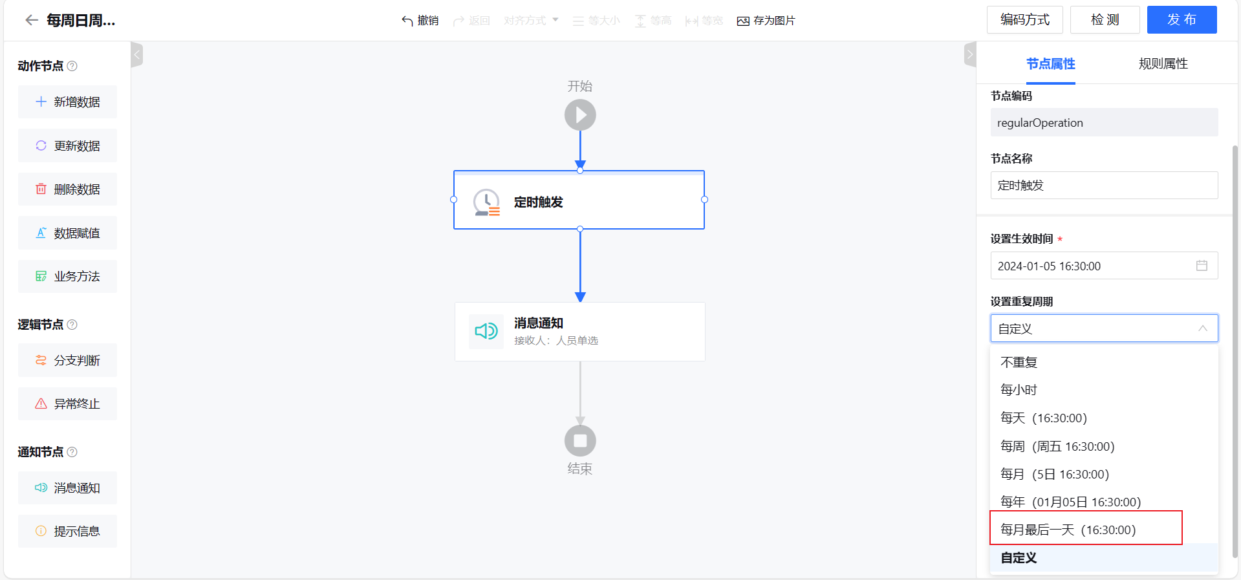The image size is (1241, 580).
Task: Click the 结束 end stop node
Action: pyautogui.click(x=580, y=441)
